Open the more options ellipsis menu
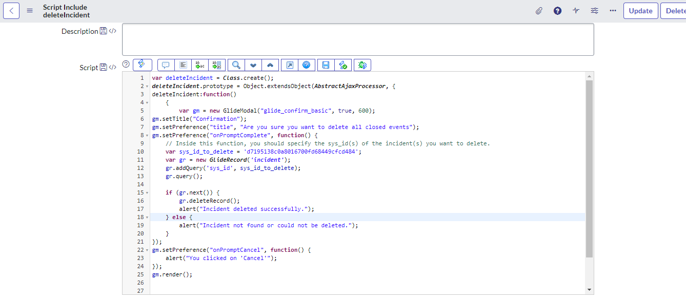 coord(613,11)
